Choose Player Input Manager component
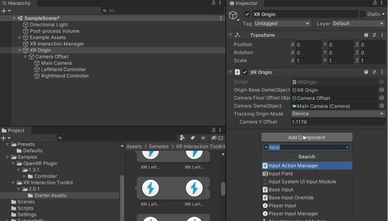388x221 pixels. 307,213
